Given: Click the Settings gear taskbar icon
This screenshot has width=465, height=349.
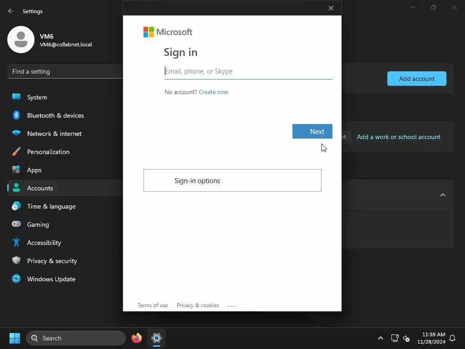Looking at the screenshot, I should click(x=157, y=338).
